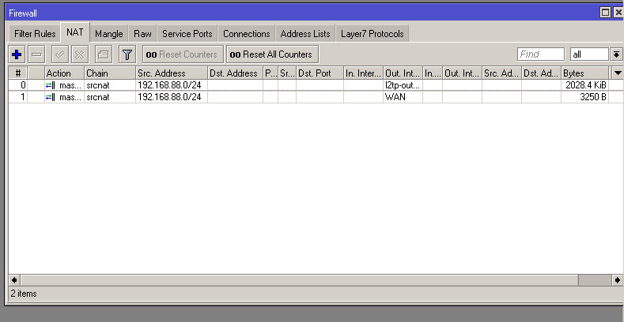Image resolution: width=624 pixels, height=322 pixels.
Task: Sort by the # column header
Action: 18,73
